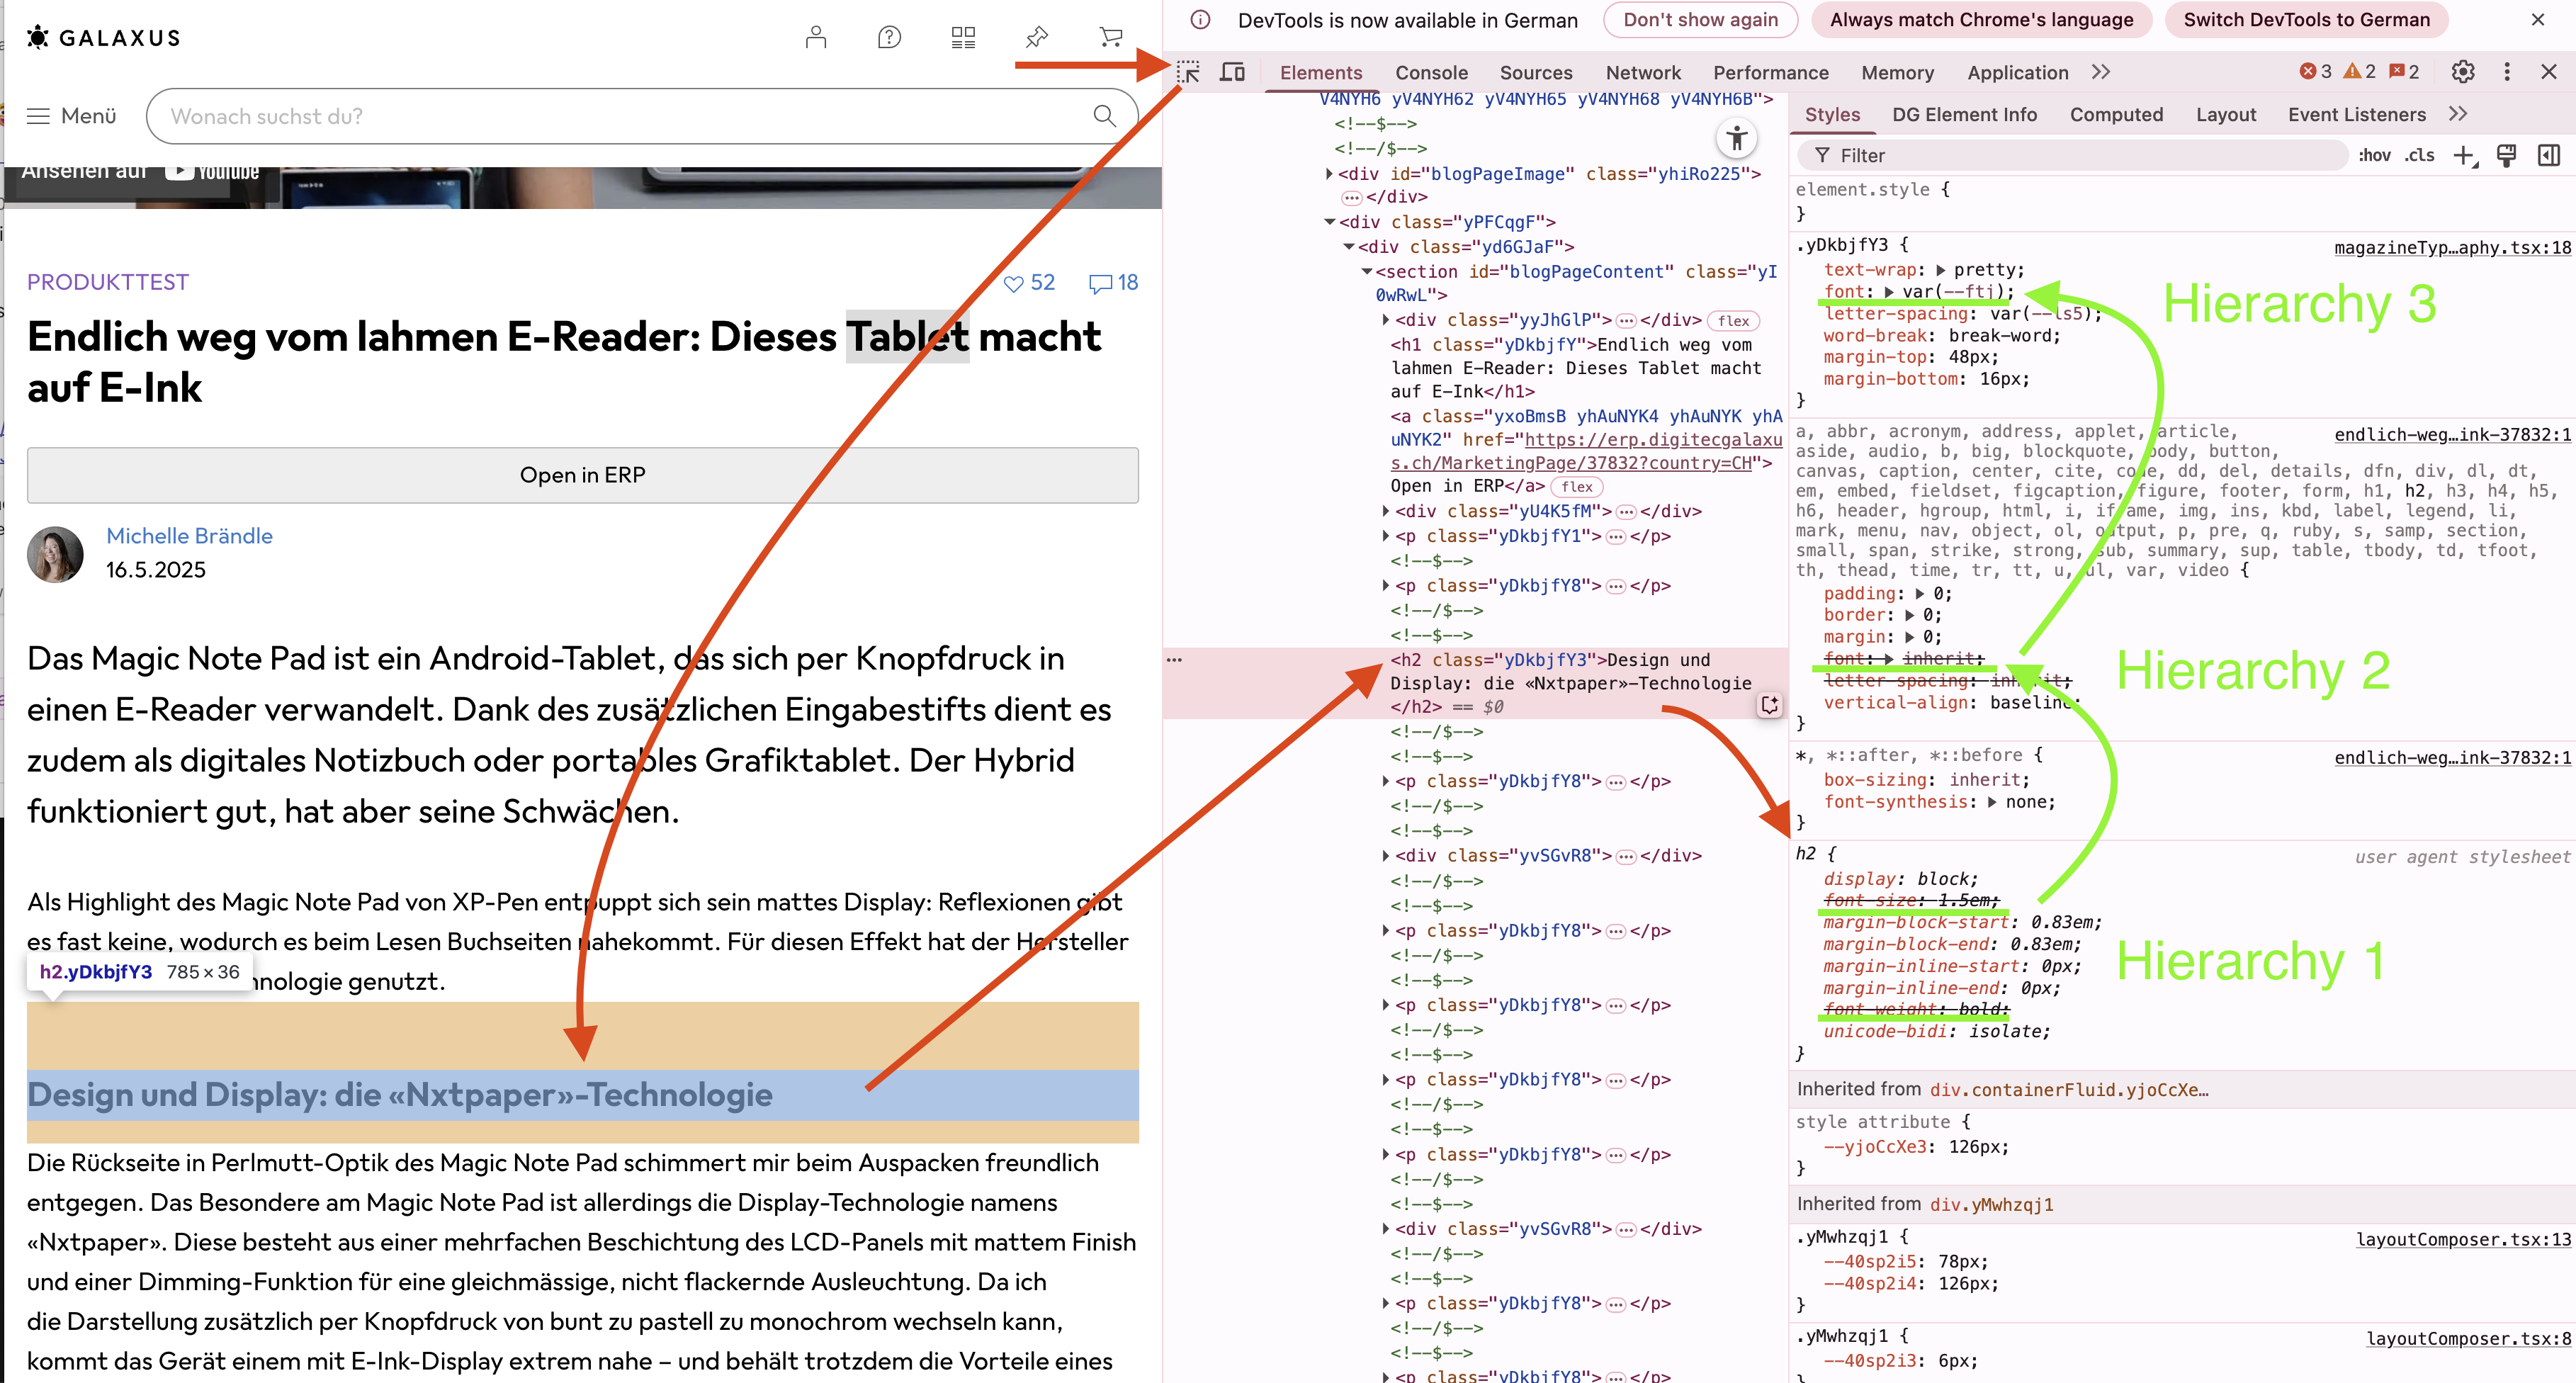The image size is (2576, 1383).
Task: Click the accessibility badge in DOM tree
Action: click(x=1737, y=138)
